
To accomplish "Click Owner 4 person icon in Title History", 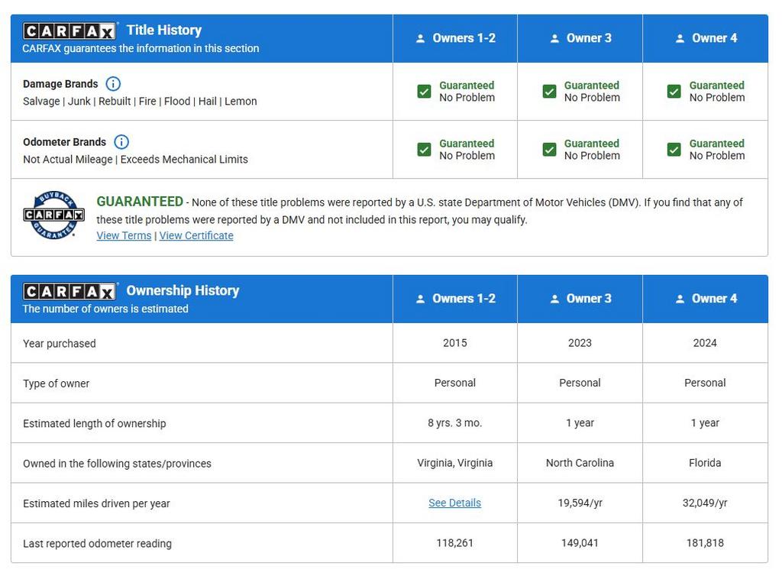I will (x=680, y=38).
